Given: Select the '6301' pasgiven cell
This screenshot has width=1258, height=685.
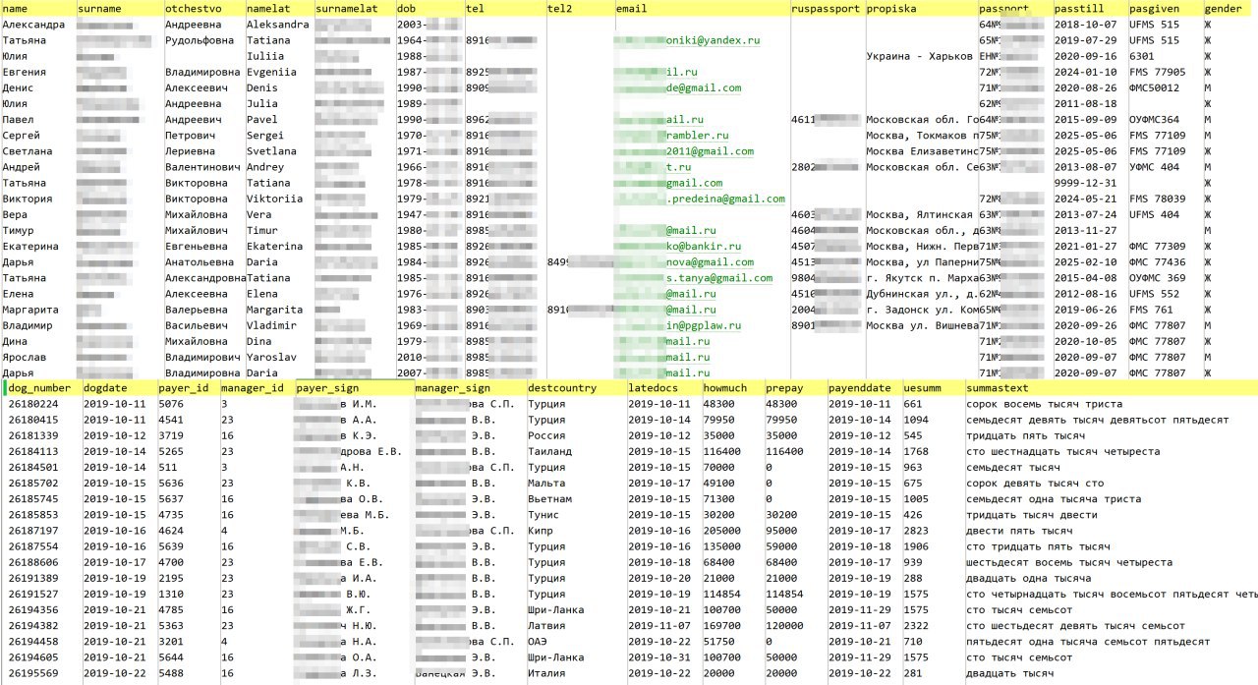Looking at the screenshot, I should pyautogui.click(x=1142, y=56).
